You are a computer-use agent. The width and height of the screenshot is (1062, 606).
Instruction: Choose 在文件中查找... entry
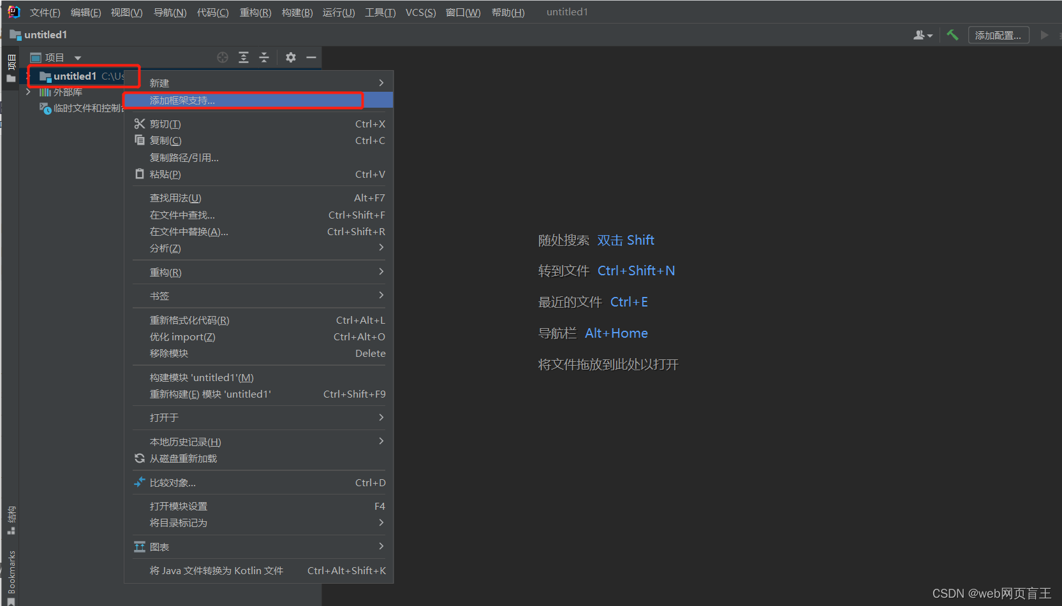pyautogui.click(x=258, y=215)
